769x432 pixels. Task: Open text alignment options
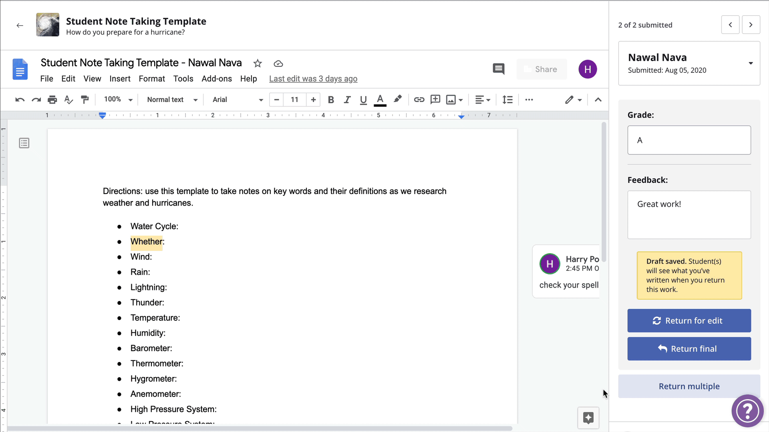[483, 100]
